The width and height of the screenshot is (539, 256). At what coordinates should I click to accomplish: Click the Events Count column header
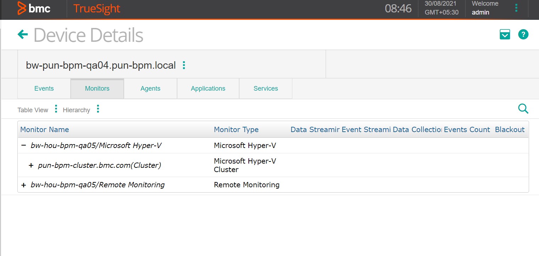pos(467,130)
